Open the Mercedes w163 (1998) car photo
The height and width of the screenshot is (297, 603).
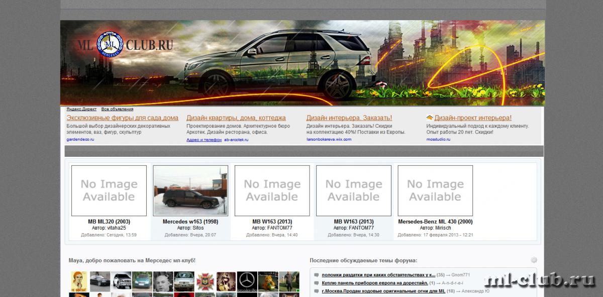click(190, 190)
